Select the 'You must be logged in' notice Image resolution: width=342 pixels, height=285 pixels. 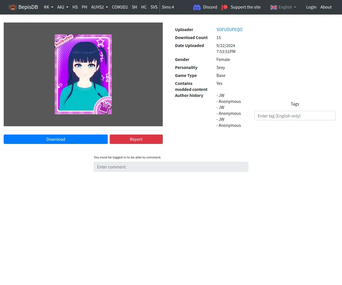tap(127, 157)
